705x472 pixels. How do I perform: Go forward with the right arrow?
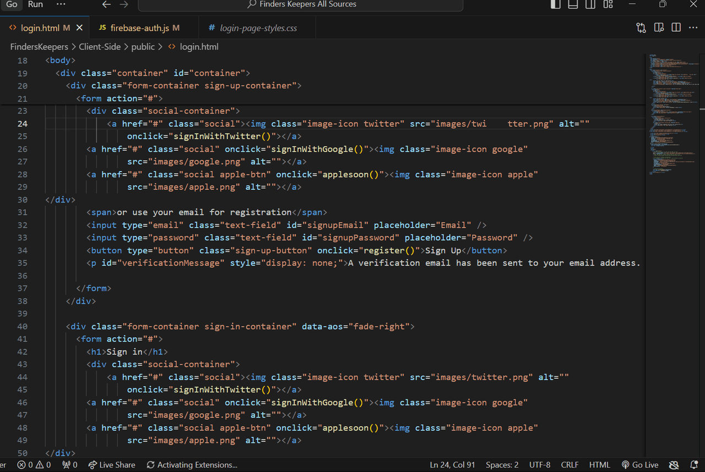[x=124, y=4]
